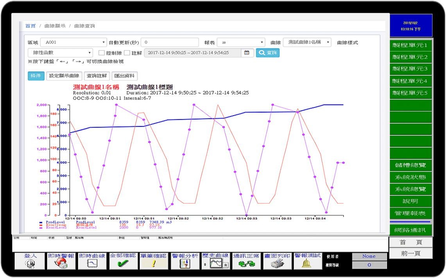
Task: Click the 畫面列印 print icon
Action: pyautogui.click(x=277, y=263)
